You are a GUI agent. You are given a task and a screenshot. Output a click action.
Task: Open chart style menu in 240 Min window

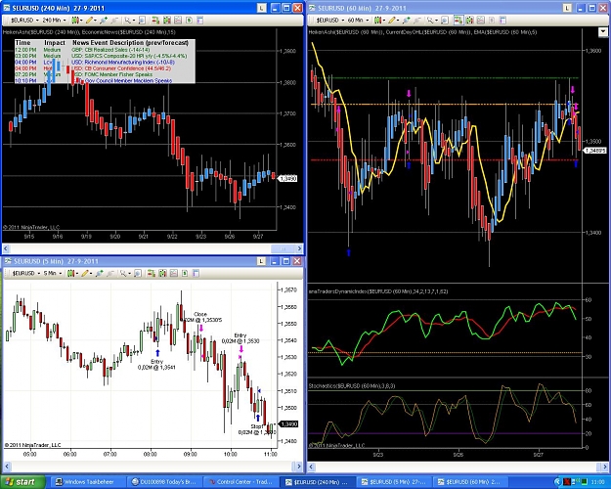point(77,20)
